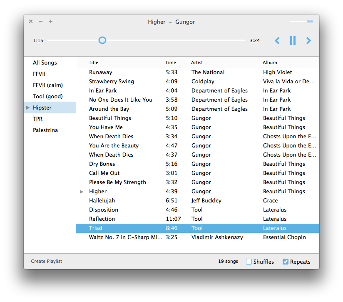The width and height of the screenshot is (343, 302).
Task: Click the artist The National
Action: tap(208, 72)
